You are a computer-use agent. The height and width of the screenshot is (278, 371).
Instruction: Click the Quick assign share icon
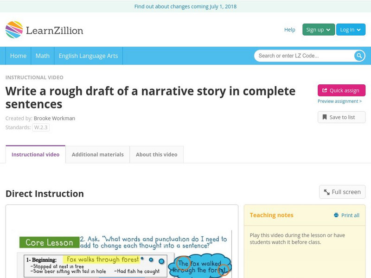tap(325, 90)
